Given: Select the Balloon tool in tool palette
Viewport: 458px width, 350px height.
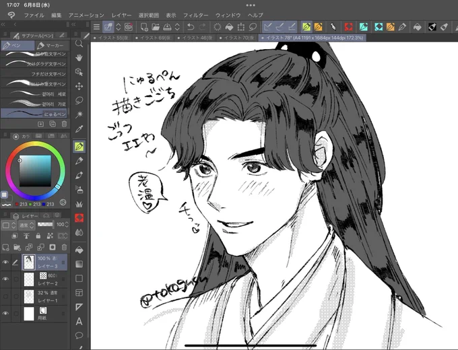Looking at the screenshot, I should (79, 335).
